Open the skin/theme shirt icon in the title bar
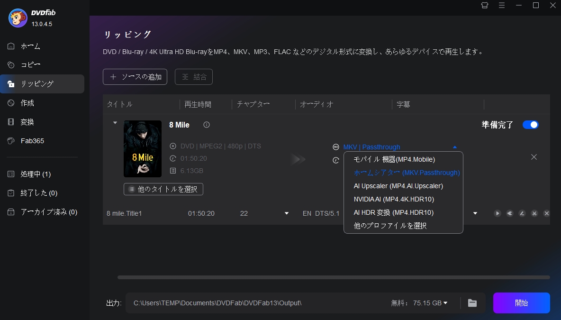The width and height of the screenshot is (561, 320). pos(484,5)
